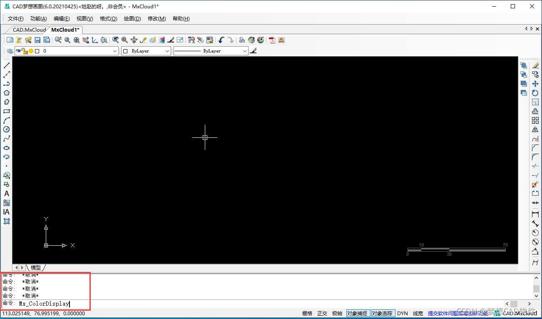Click the ByLayer color swatch box
The image size is (542, 319).
[126, 51]
